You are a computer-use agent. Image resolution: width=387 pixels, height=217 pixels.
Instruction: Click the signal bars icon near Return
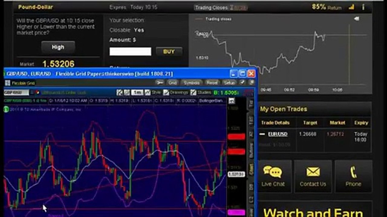click(x=351, y=7)
